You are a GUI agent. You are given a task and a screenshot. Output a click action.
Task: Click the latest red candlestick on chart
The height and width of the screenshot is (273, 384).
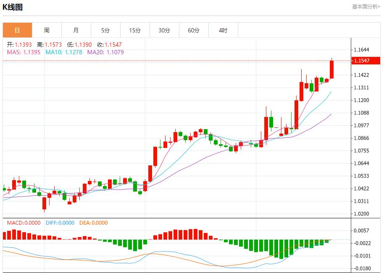click(331, 69)
